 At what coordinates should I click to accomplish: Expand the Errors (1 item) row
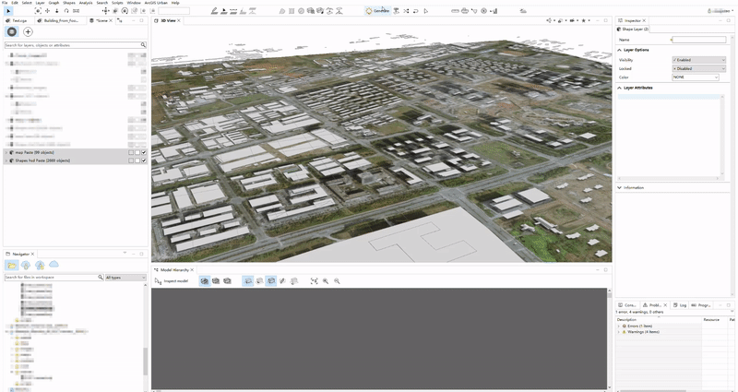pos(619,326)
